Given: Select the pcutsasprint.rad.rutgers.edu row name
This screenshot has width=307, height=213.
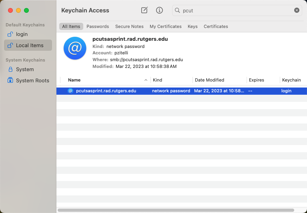Looking at the screenshot, I should tap(106, 91).
